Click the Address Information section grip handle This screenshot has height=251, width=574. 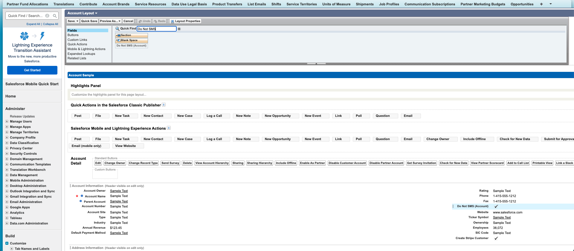point(71,248)
